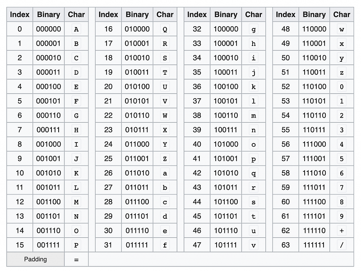Select the lowercase a at index 26
This screenshot has height=272, width=361.
[x=165, y=173]
